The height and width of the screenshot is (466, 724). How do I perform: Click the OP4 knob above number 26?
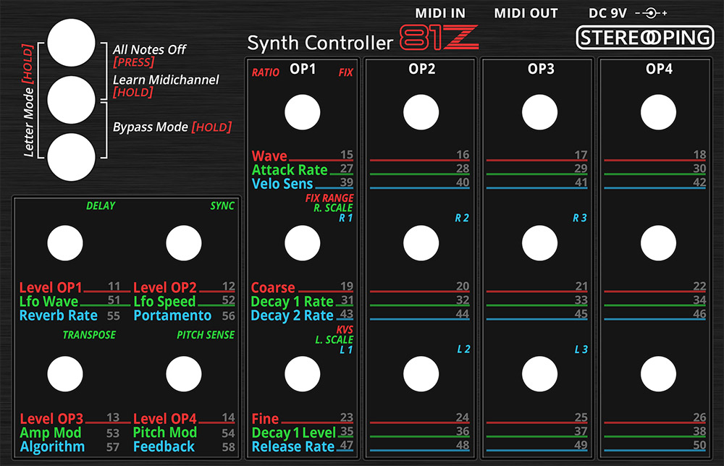(658, 373)
